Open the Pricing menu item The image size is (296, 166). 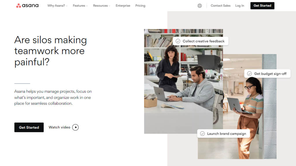coord(140,6)
